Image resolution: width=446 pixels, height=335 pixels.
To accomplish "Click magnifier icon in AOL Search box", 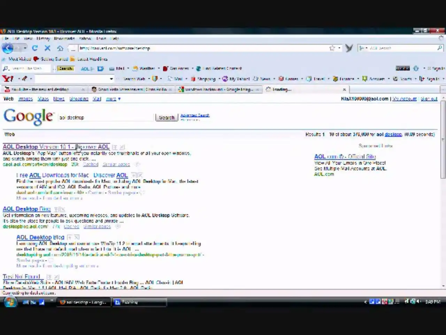I will pyautogui.click(x=440, y=48).
